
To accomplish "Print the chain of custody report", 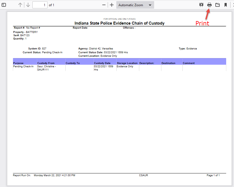I will click(209, 5).
